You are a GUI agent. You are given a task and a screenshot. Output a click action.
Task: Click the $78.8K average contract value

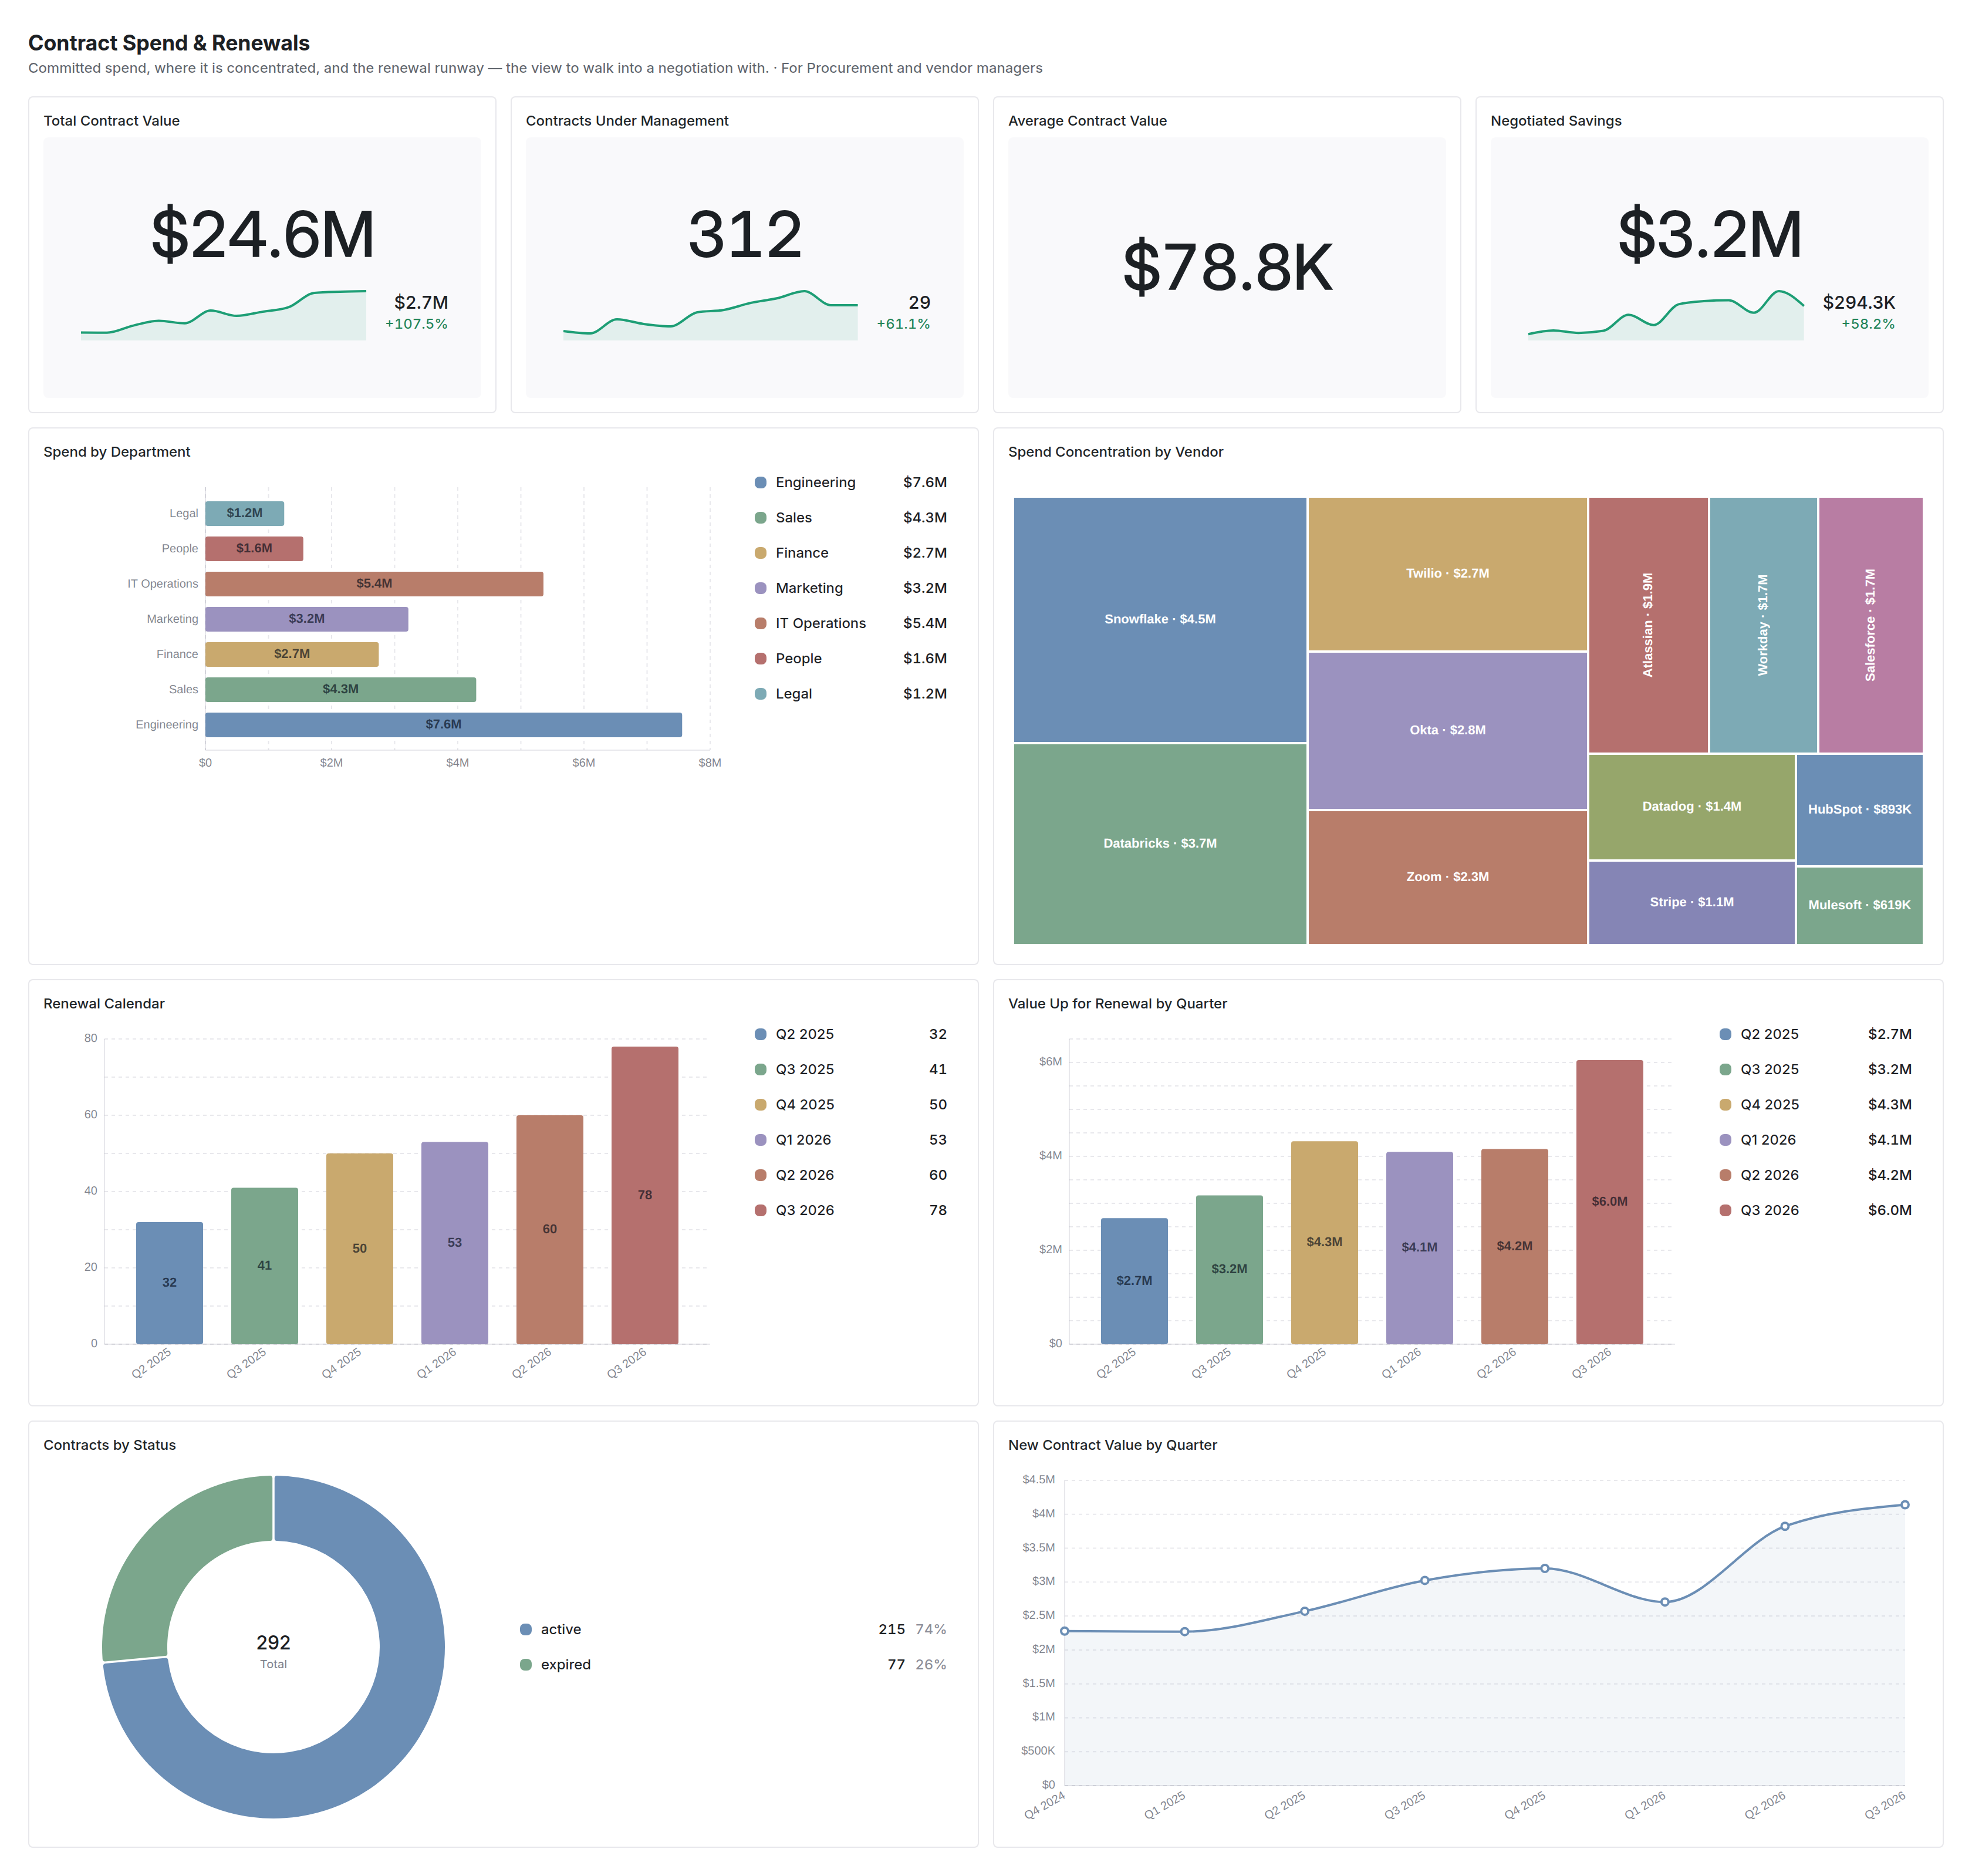click(x=1227, y=267)
